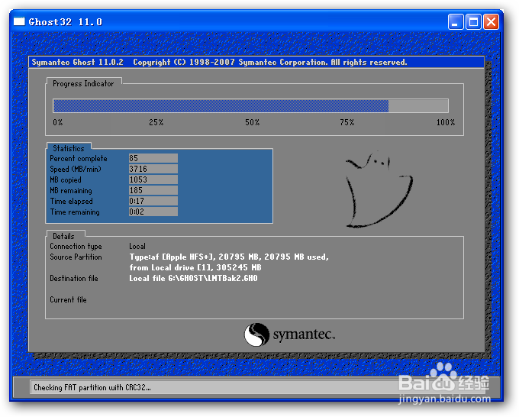Click the backup progress bar
Image resolution: width=519 pixels, height=417 pixels.
[x=250, y=106]
